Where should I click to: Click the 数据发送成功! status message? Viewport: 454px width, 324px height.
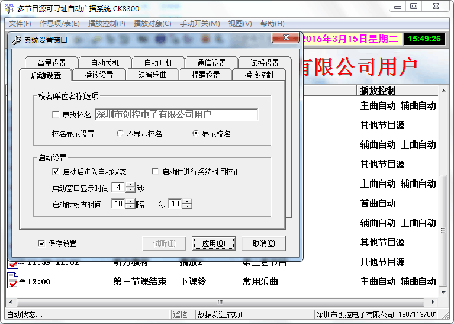(x=220, y=315)
